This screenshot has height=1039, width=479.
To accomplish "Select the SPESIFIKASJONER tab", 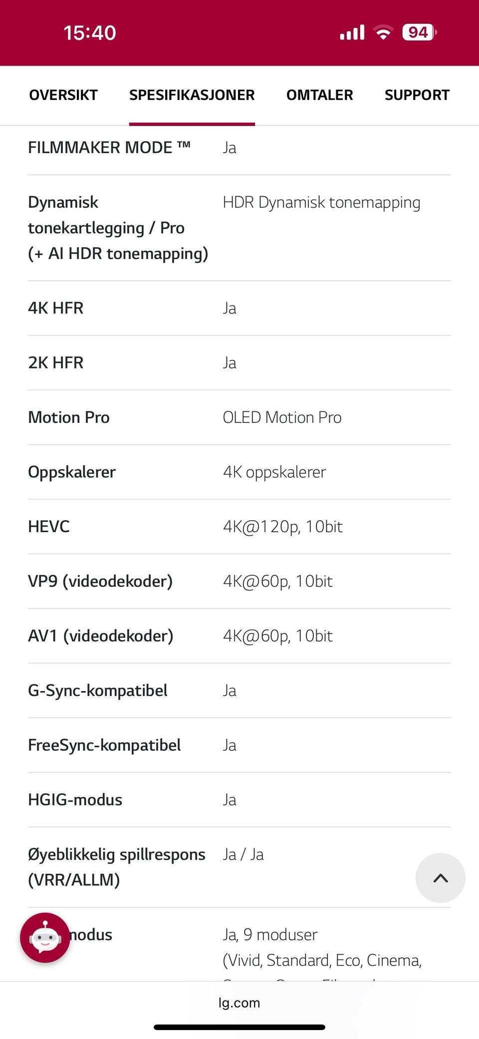I will (x=192, y=95).
